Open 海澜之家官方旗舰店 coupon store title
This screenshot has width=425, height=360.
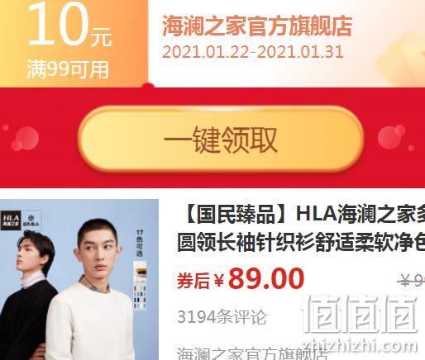click(257, 26)
